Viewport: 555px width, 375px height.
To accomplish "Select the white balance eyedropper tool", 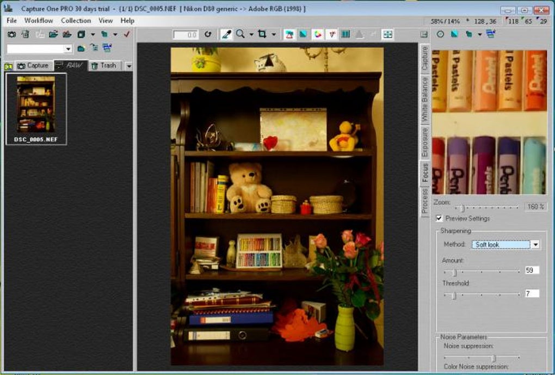I will [x=226, y=34].
